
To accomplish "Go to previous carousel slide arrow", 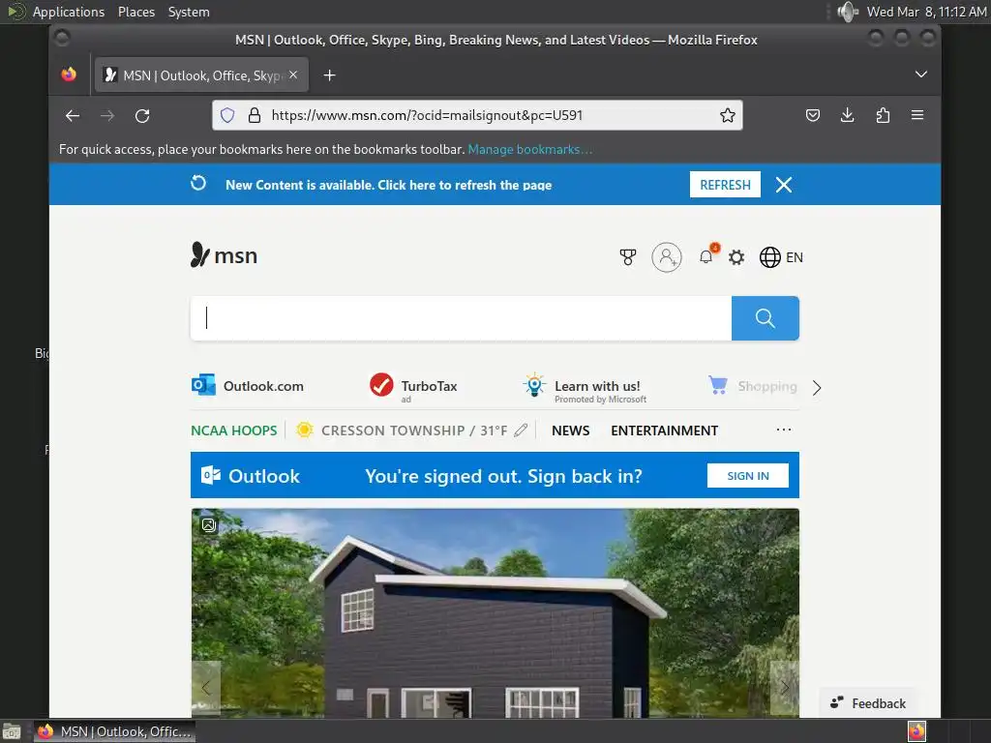I will point(206,688).
